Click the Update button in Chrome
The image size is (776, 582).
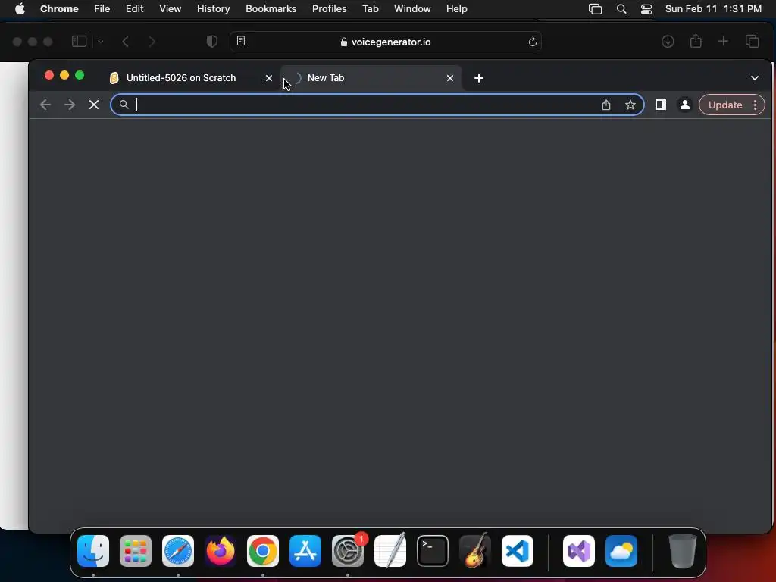(725, 105)
